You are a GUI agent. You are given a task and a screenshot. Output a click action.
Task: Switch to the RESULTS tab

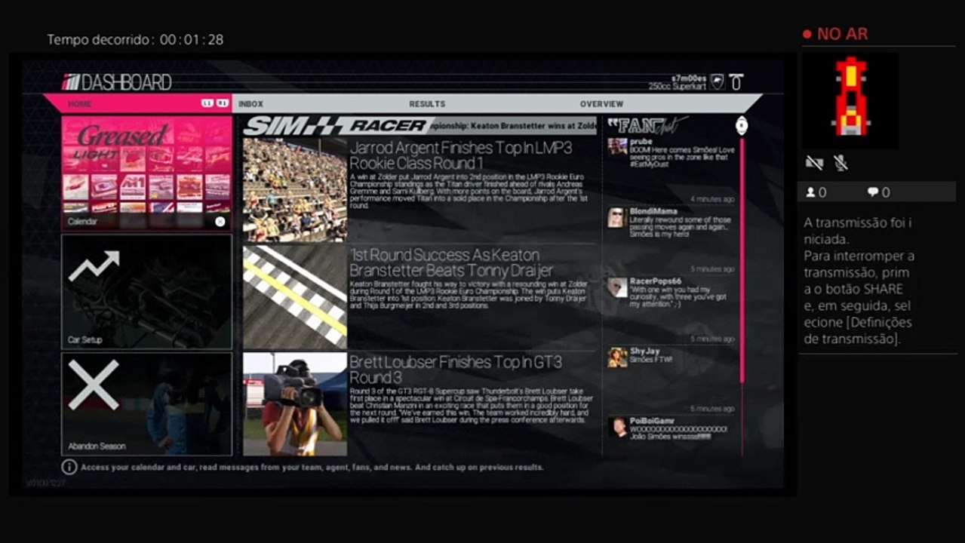pyautogui.click(x=427, y=104)
